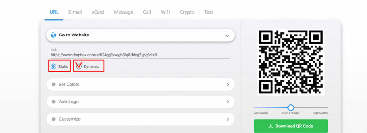Image resolution: width=367 pixels, height=133 pixels.
Task: Switch to the vCard tab
Action: [x=98, y=12]
